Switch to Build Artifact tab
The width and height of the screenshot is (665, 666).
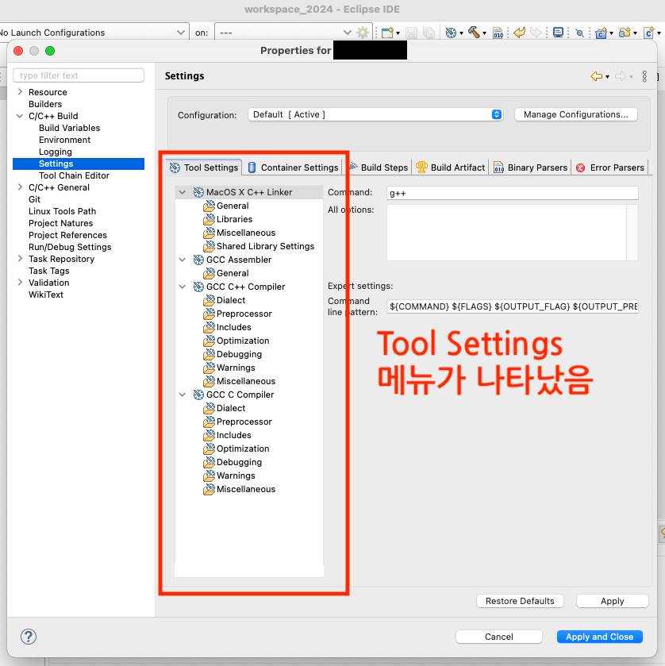[x=450, y=167]
